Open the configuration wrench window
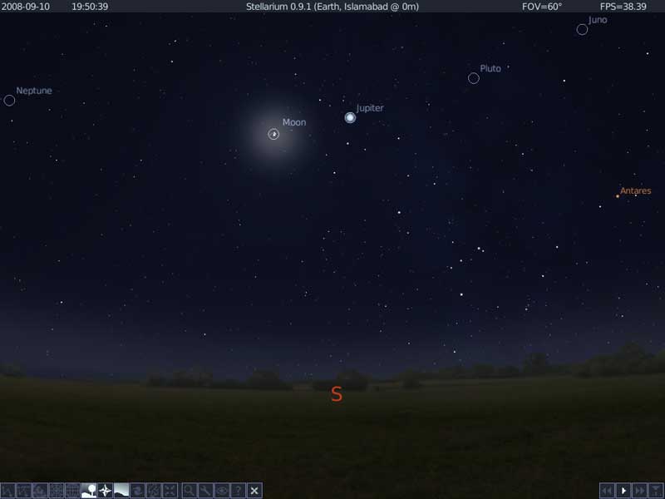665x499 pixels. [x=205, y=491]
